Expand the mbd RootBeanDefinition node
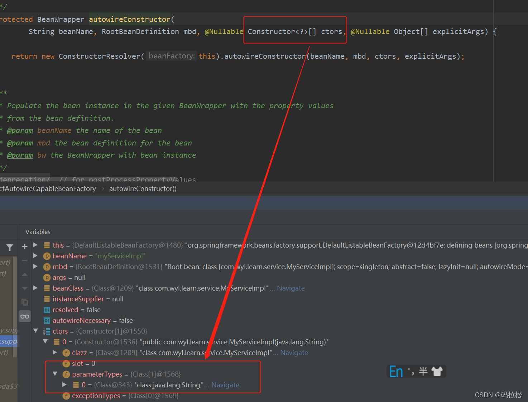 click(35, 267)
